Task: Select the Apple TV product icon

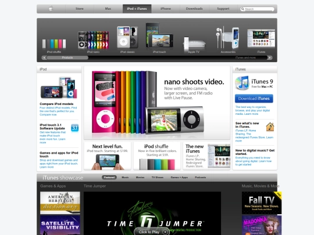Action: pos(194,45)
